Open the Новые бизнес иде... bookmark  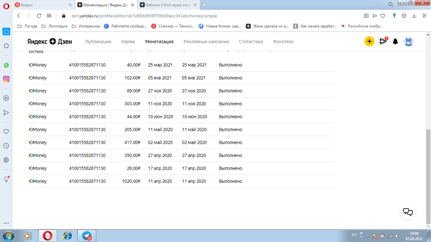(x=220, y=26)
